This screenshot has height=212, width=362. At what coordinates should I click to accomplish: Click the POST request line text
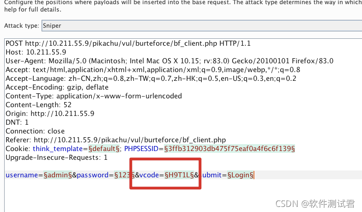click(x=128, y=43)
